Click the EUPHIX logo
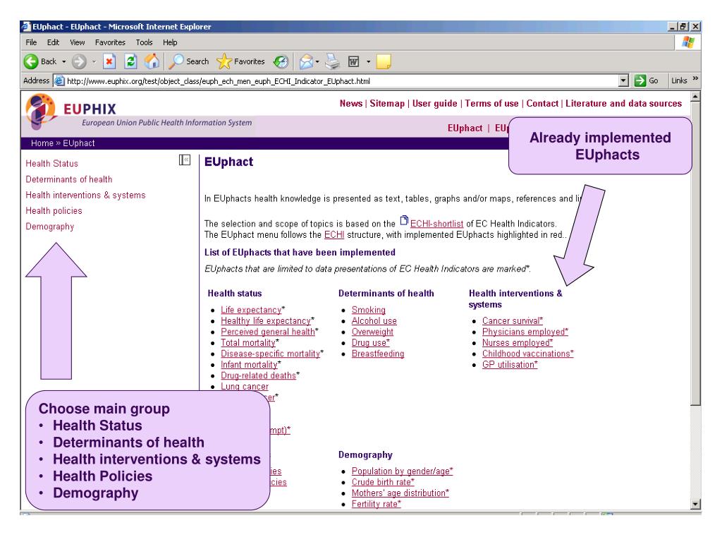 (x=71, y=112)
